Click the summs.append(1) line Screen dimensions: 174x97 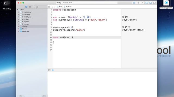pyautogui.click(x=63, y=27)
